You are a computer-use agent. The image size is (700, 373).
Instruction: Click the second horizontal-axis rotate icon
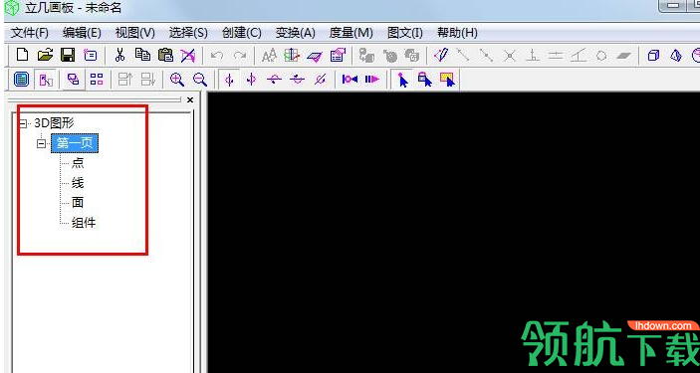coord(298,80)
